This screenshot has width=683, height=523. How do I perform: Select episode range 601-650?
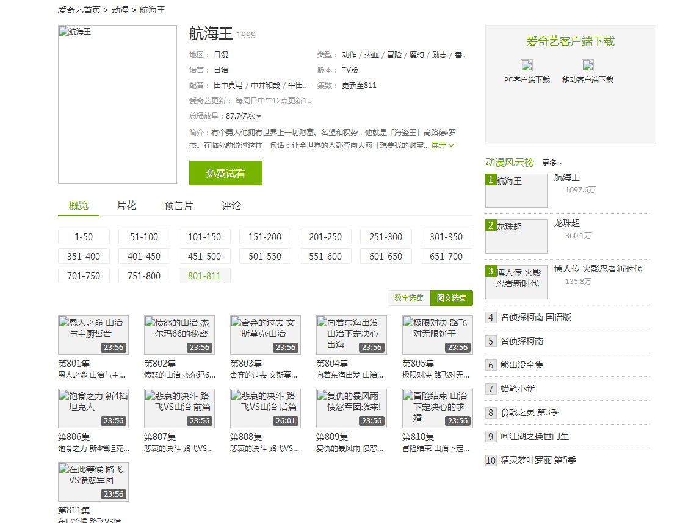(386, 256)
